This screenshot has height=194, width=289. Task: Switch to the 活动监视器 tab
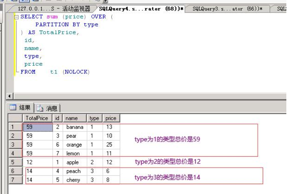(54, 9)
